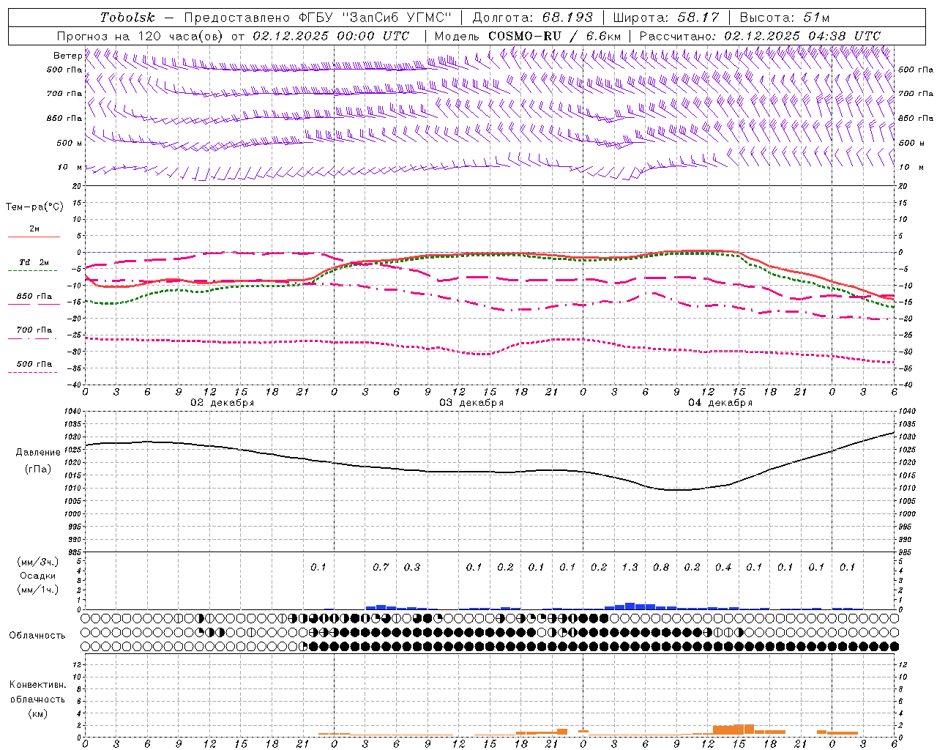Select the "Td 2м" dew point legend entry

[34, 262]
